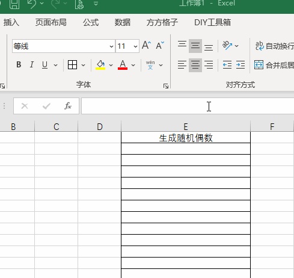Open the 公式 ribbon tab
This screenshot has height=278, width=294.
pyautogui.click(x=91, y=22)
